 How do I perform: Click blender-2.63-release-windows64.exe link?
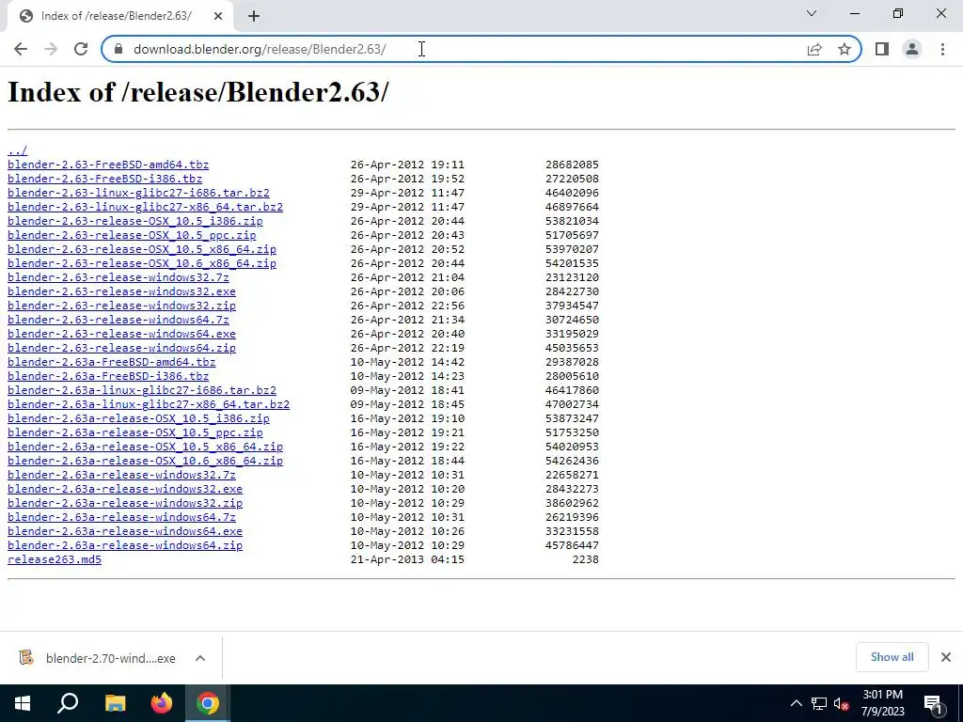pyautogui.click(x=121, y=334)
